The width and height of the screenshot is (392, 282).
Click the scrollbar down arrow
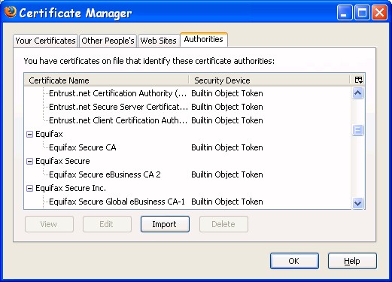(x=357, y=203)
